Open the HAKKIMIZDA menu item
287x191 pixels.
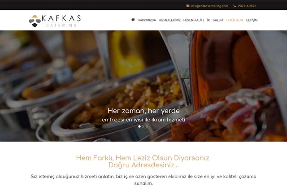[147, 20]
